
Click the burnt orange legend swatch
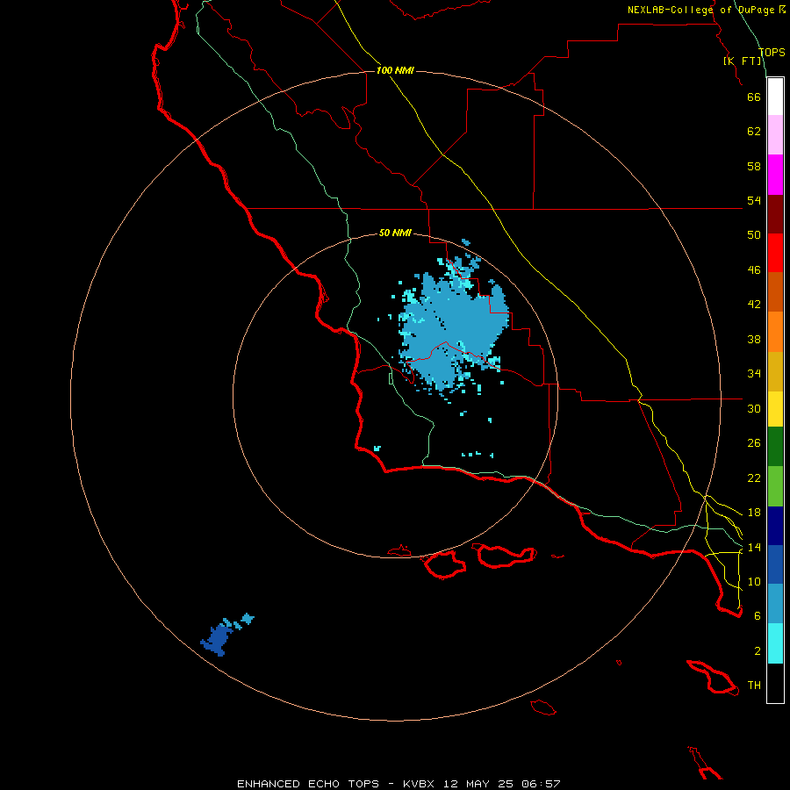click(775, 292)
